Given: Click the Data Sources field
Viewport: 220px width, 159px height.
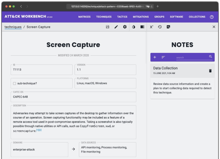Looking at the screenshot, I should [x=107, y=150].
